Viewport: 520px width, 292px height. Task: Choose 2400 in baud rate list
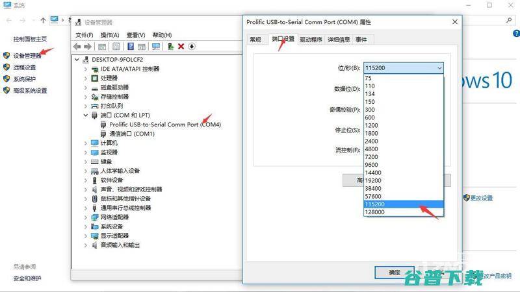pos(404,141)
